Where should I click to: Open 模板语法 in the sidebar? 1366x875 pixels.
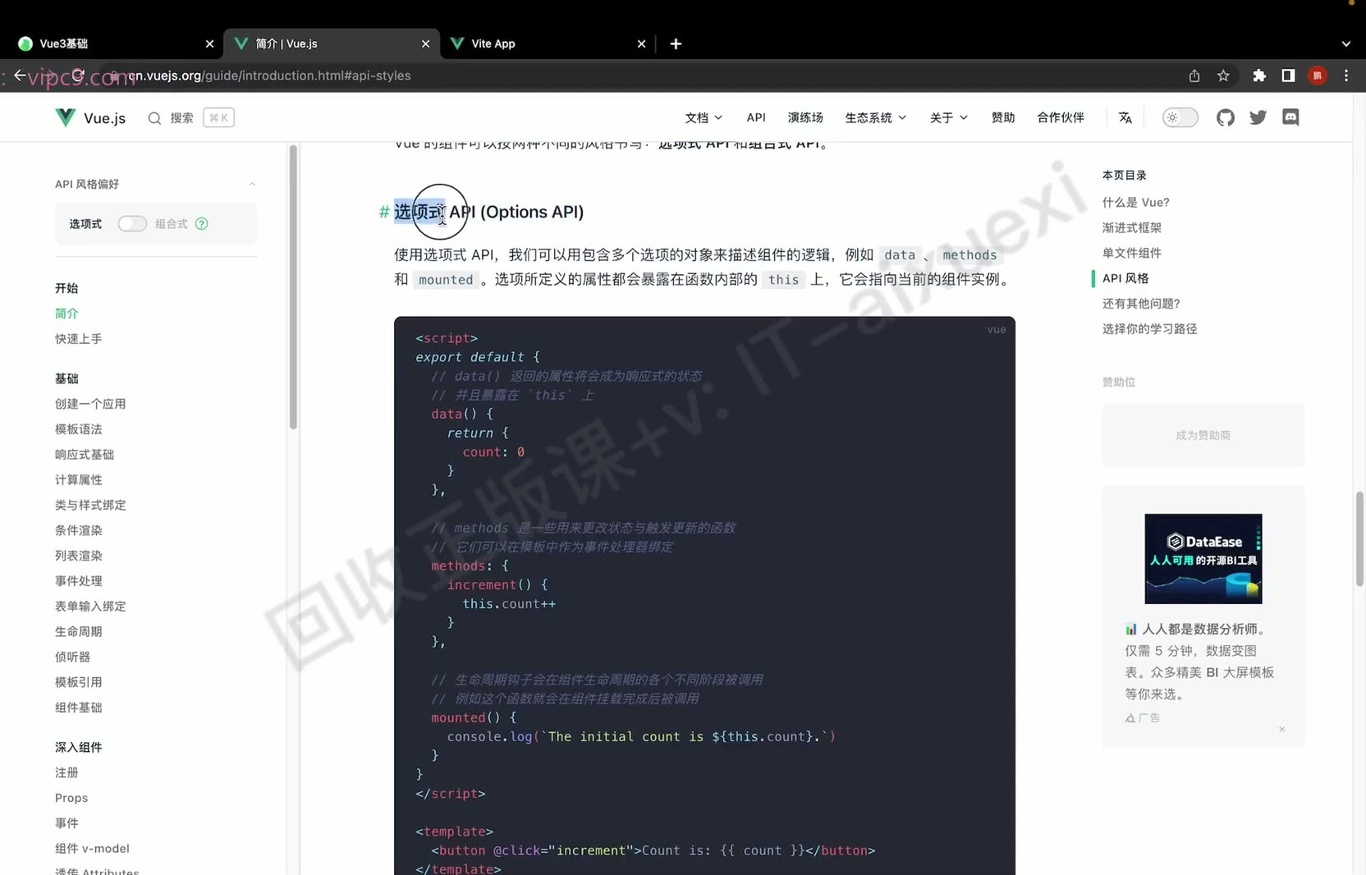click(79, 429)
